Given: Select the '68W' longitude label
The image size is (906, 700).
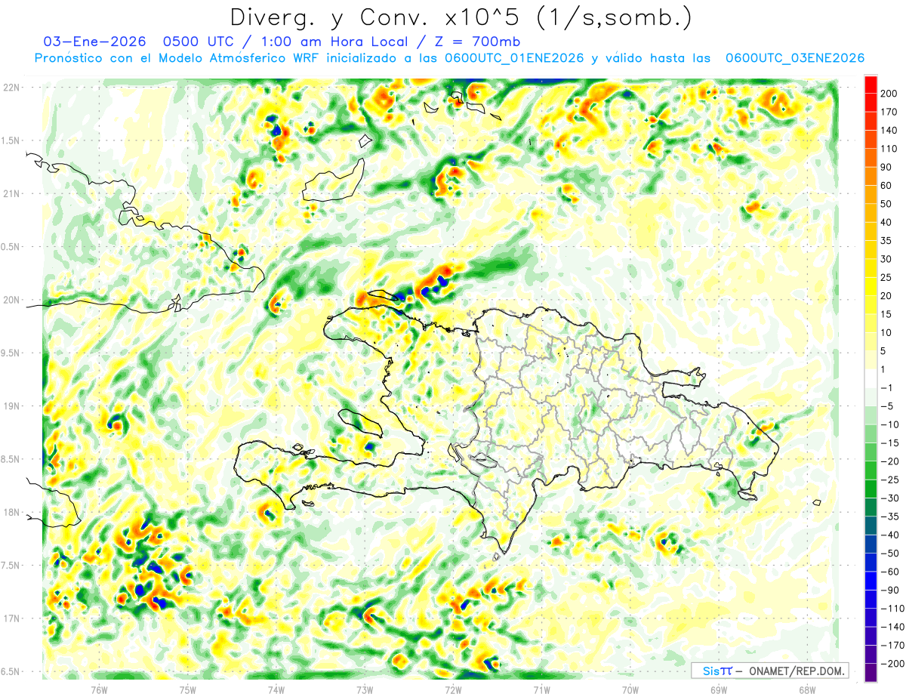Looking at the screenshot, I should 807,690.
